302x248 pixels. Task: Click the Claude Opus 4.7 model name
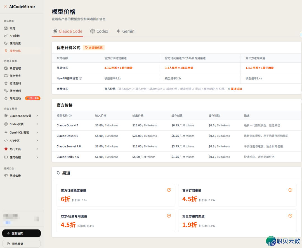[67, 125]
